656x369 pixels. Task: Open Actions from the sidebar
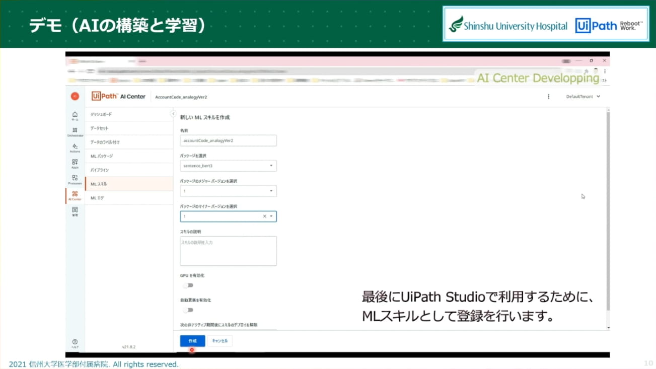pos(75,148)
